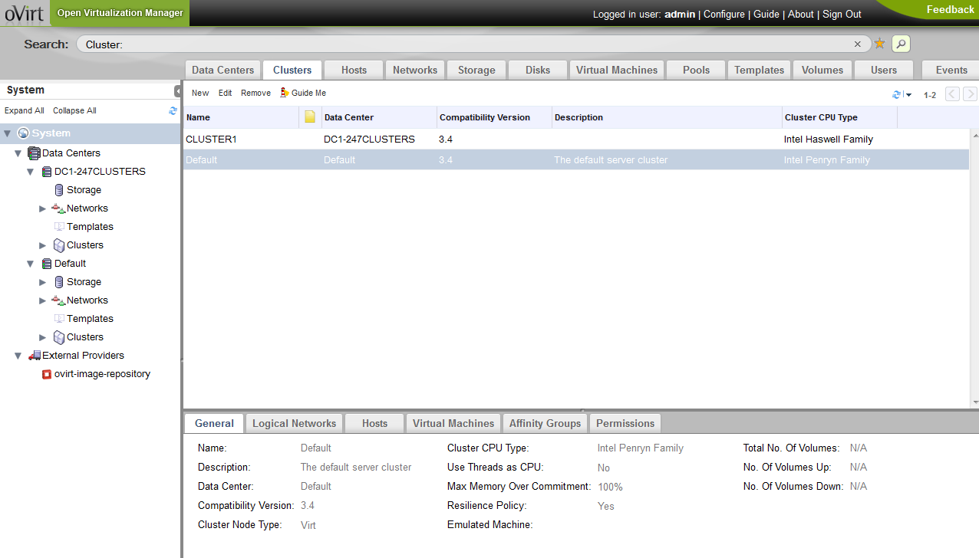
Task: Click the Expand All link
Action: click(x=25, y=110)
